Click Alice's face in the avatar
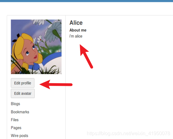This screenshot has height=139, width=173. [x=30, y=50]
